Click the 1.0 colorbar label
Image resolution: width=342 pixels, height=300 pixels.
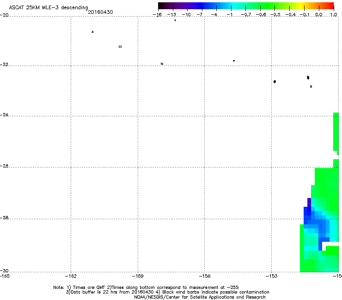tap(334, 15)
